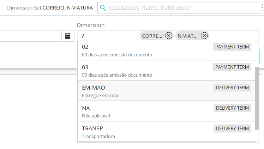The height and width of the screenshot is (149, 264).
Task: Click the N-VIAT... chip label
Action: (187, 36)
